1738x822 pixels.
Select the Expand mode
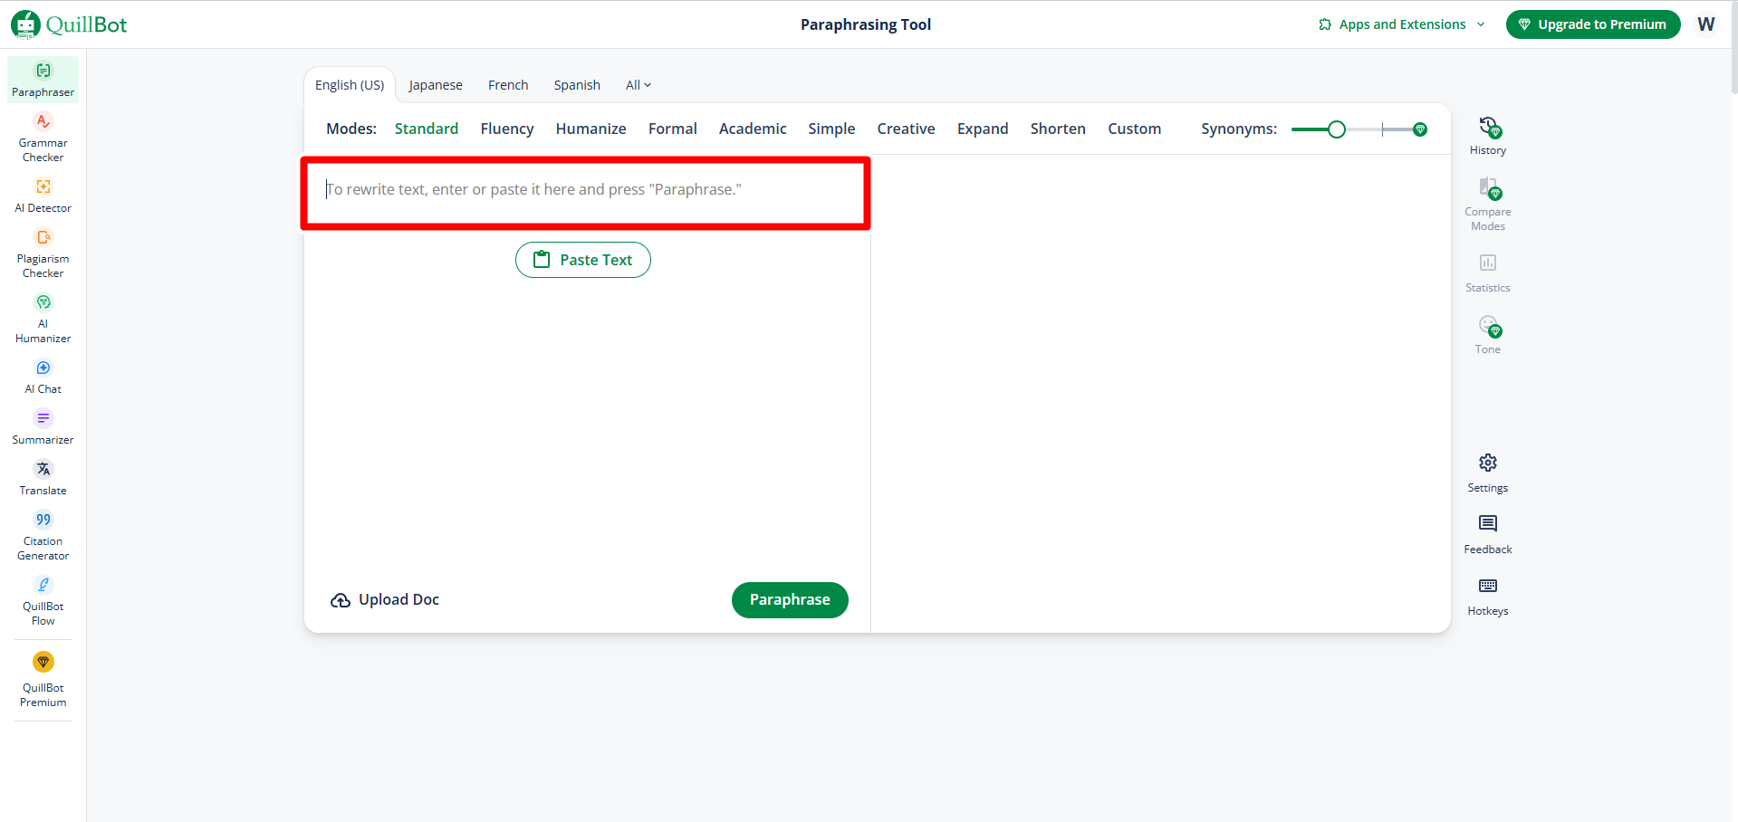point(983,129)
